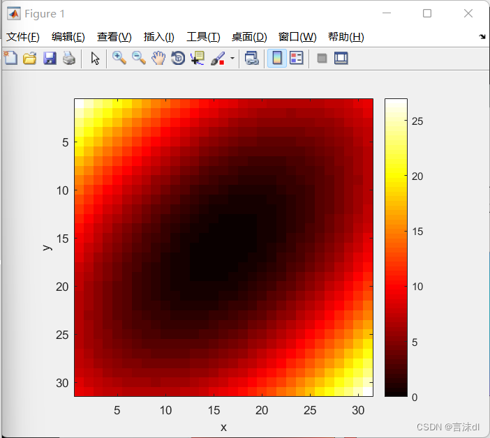Click the Link Plot toolbar button
The height and width of the screenshot is (438, 490).
[x=252, y=59]
